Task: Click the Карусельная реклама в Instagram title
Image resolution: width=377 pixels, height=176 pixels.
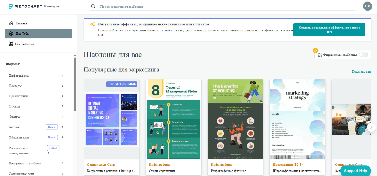Action: [111, 171]
